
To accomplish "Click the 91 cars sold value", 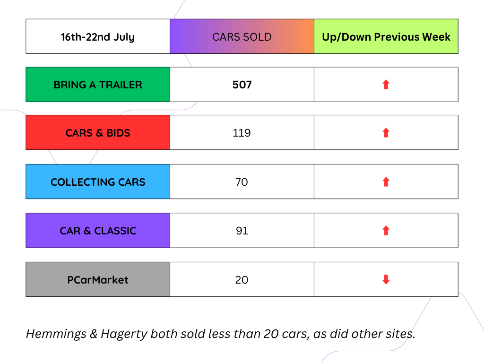I will coord(242,231).
